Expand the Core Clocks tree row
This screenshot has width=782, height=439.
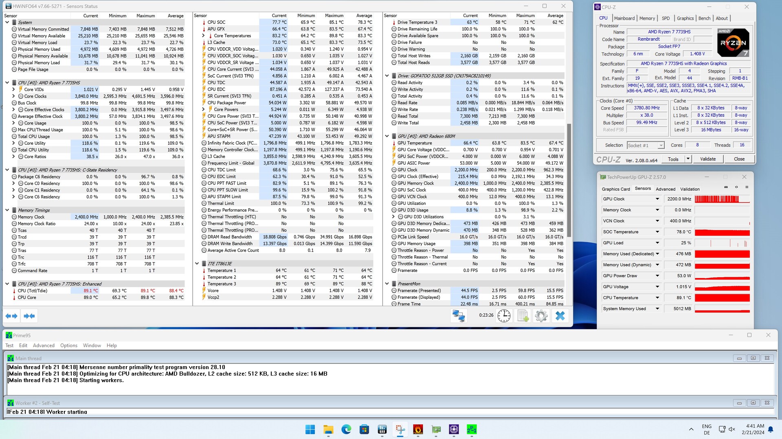[13, 96]
